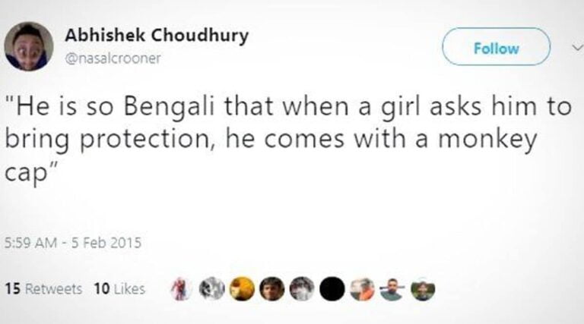This screenshot has height=324, width=584.
Task: Open Abhishek Choudhury's profile picture
Action: [x=29, y=46]
